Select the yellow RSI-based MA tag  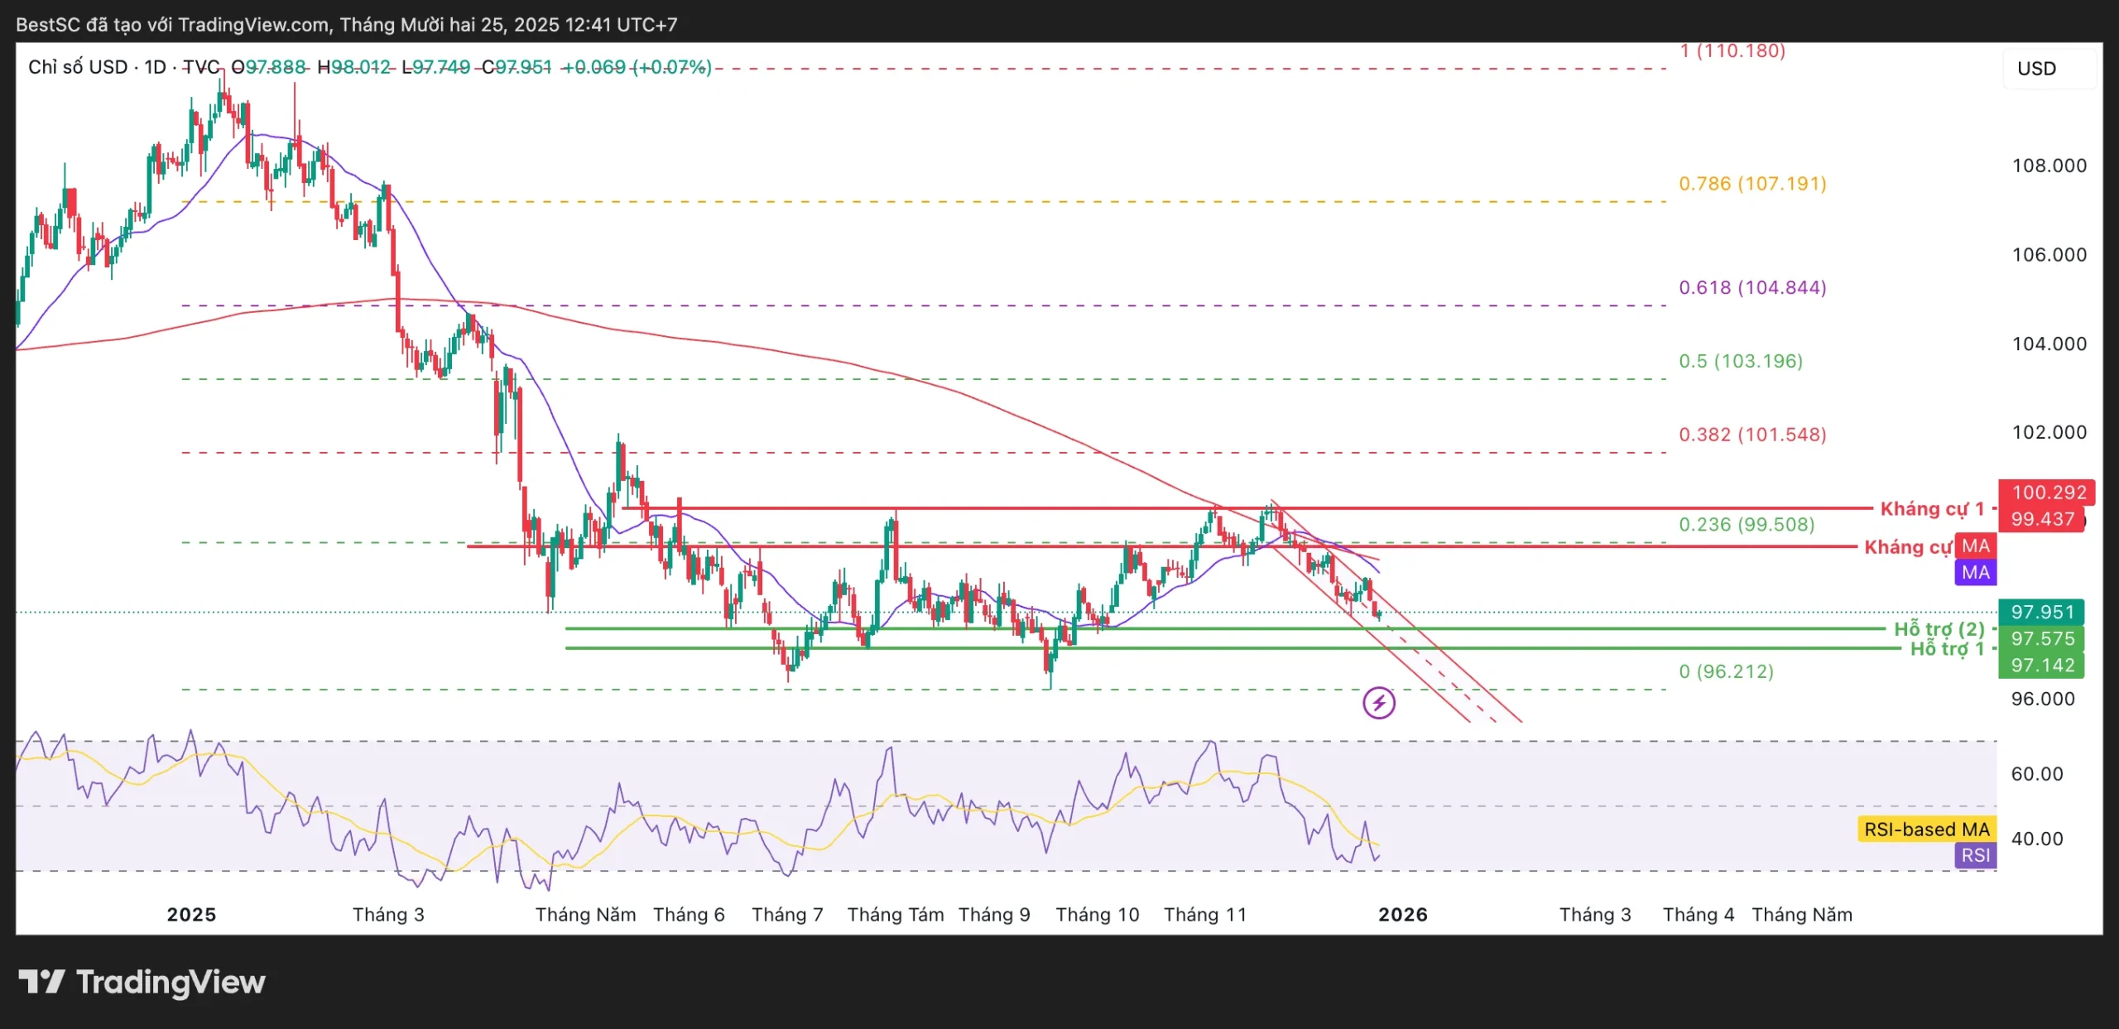(x=1926, y=829)
